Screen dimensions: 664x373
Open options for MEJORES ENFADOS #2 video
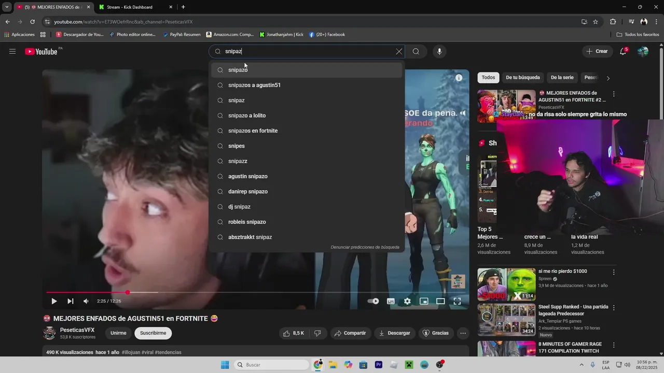(614, 94)
